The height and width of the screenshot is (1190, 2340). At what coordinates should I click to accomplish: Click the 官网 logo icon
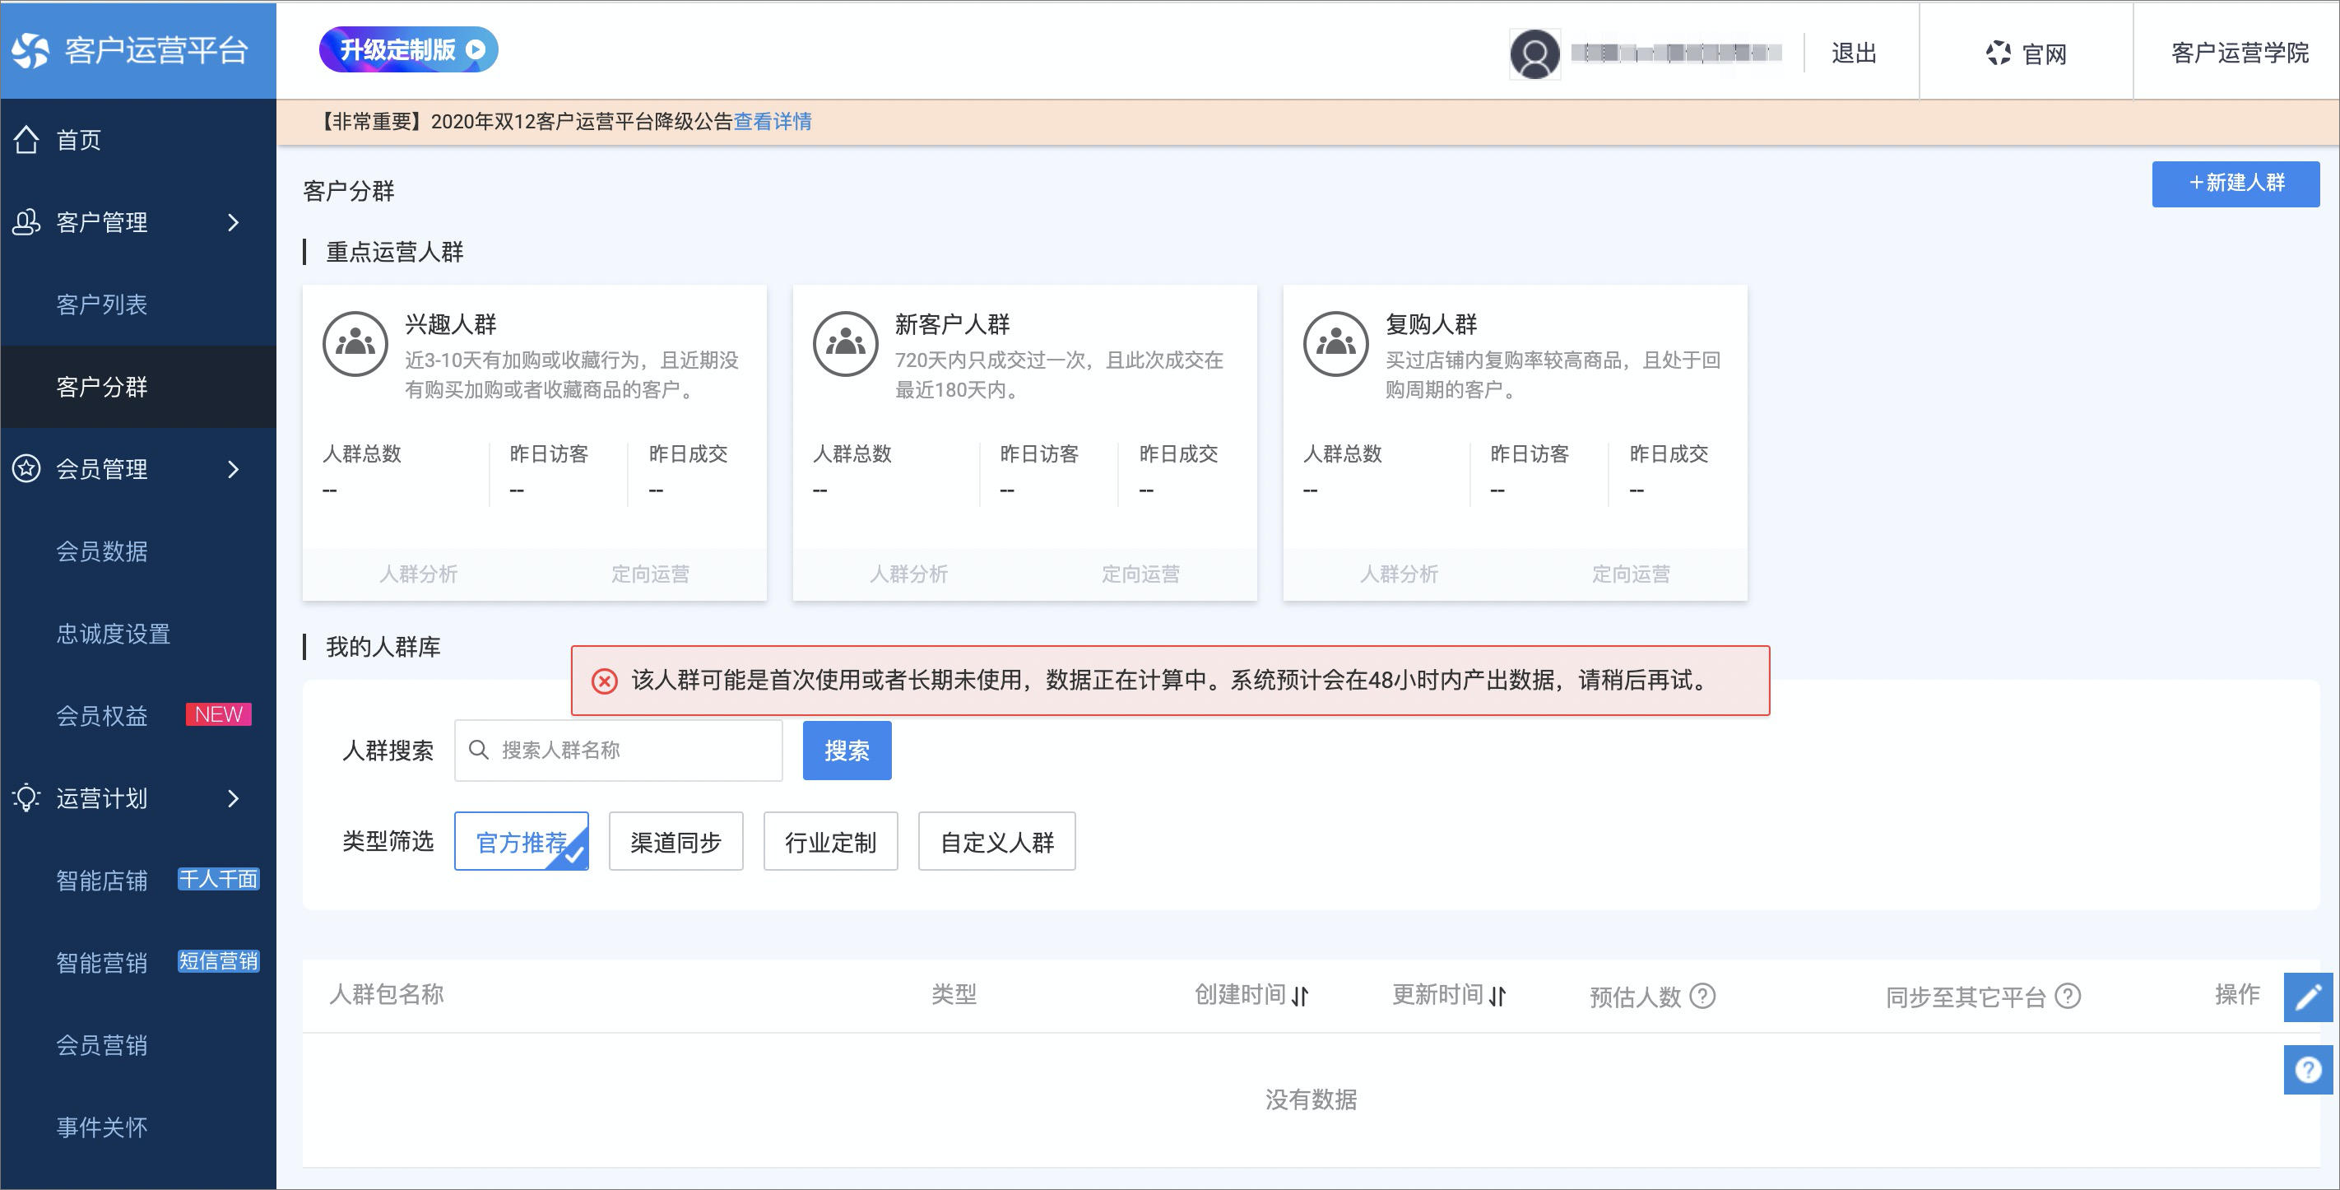coord(1998,53)
